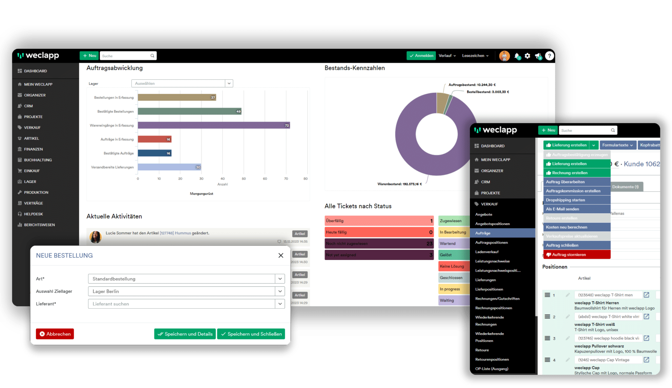Open the user avatar profile picture

504,56
